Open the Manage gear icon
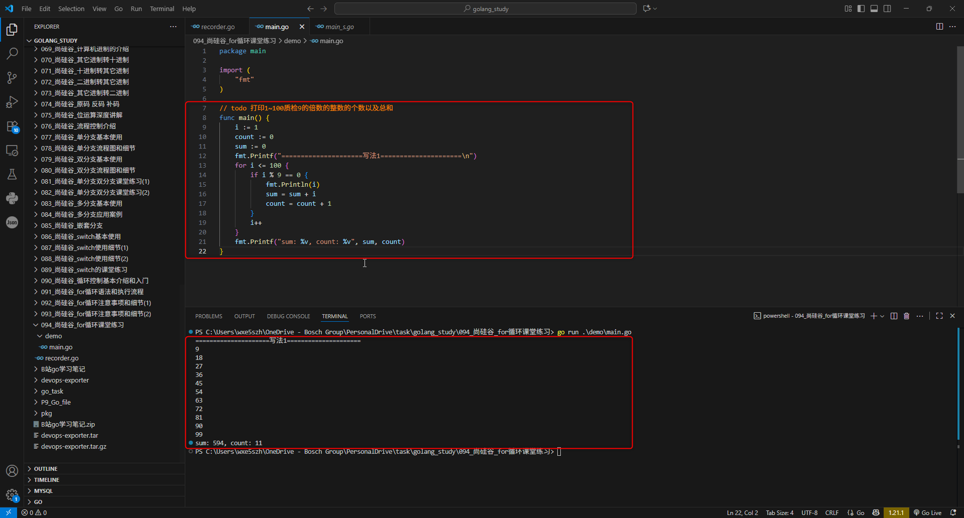This screenshot has height=518, width=964. (12, 495)
